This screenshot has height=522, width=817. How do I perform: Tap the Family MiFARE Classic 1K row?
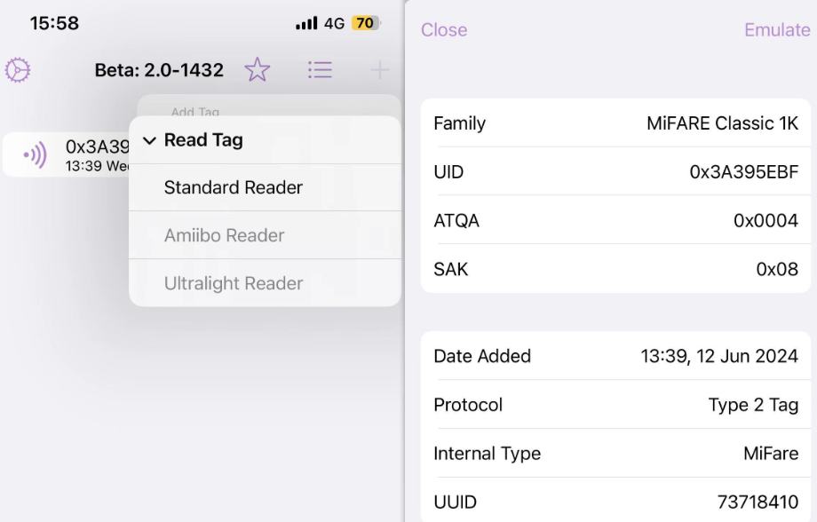tap(615, 123)
